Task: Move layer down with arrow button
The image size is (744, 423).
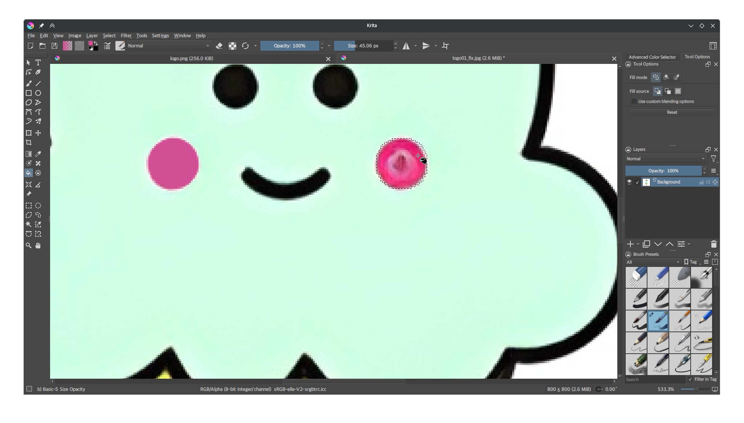Action: click(x=658, y=244)
